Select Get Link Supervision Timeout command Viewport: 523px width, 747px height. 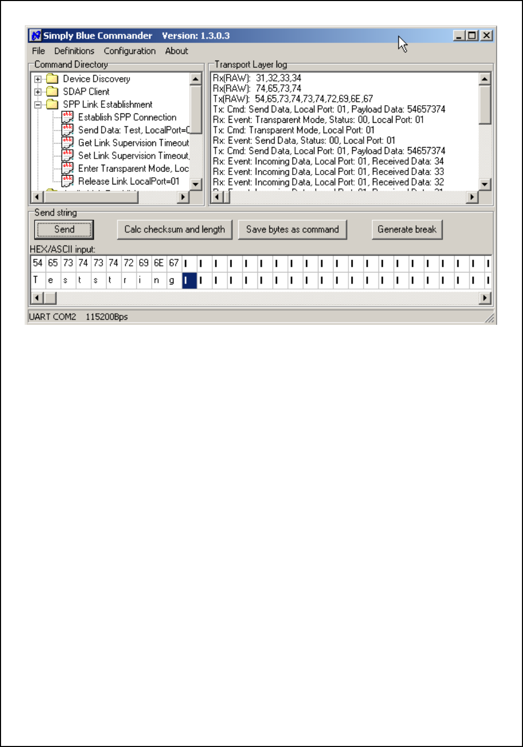click(x=134, y=143)
